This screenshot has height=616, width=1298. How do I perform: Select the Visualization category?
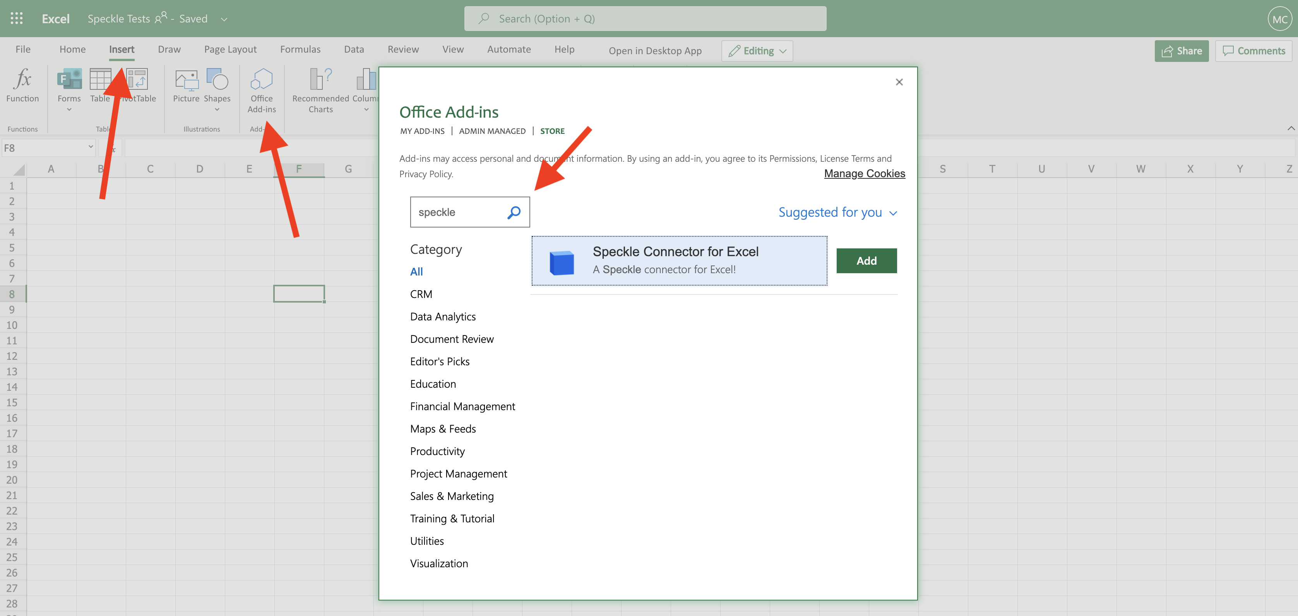439,564
